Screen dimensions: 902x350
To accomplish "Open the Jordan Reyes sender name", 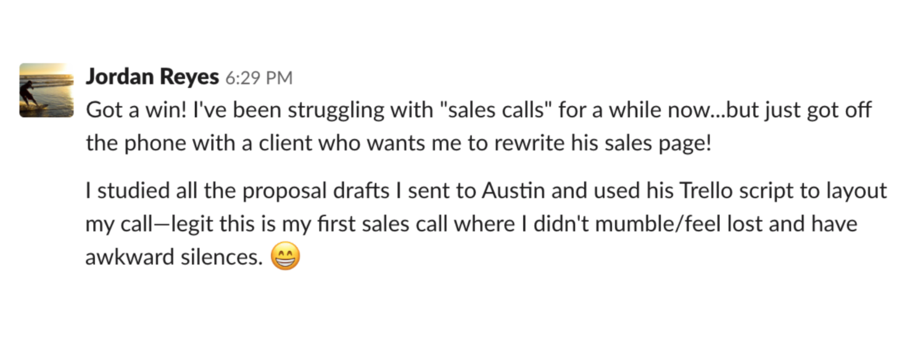I will 152,77.
